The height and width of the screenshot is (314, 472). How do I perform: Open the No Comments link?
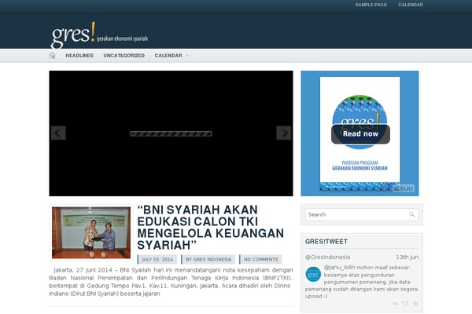(x=261, y=260)
